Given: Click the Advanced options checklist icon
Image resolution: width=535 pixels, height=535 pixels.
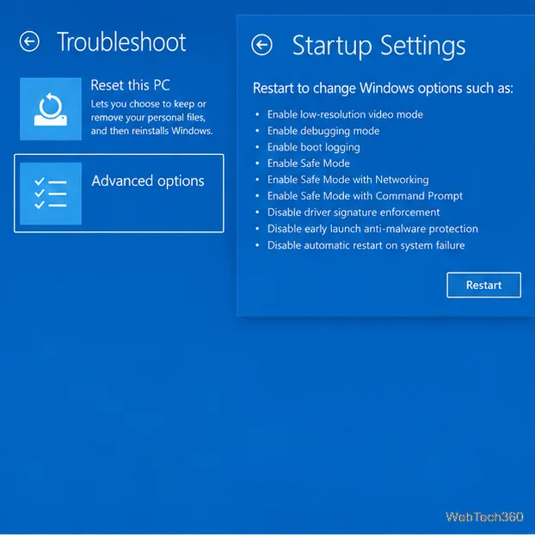Looking at the screenshot, I should coord(51,194).
